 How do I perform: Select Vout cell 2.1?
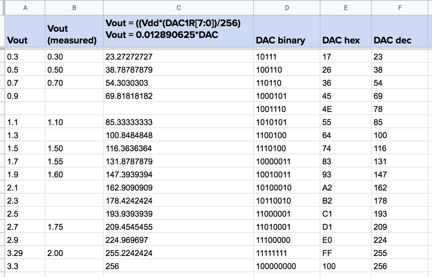25,188
